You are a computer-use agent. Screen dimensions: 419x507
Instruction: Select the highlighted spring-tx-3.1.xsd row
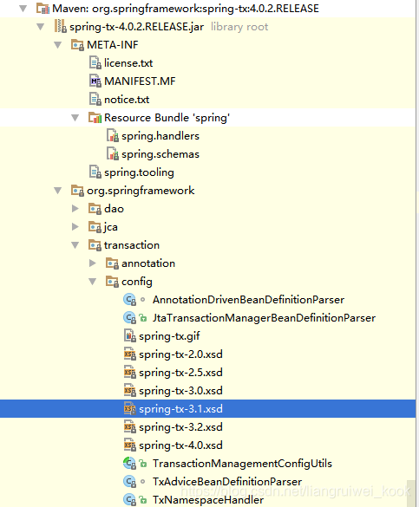[x=207, y=409]
